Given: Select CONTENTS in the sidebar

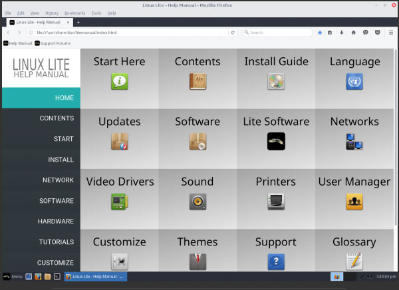Looking at the screenshot, I should point(41,118).
